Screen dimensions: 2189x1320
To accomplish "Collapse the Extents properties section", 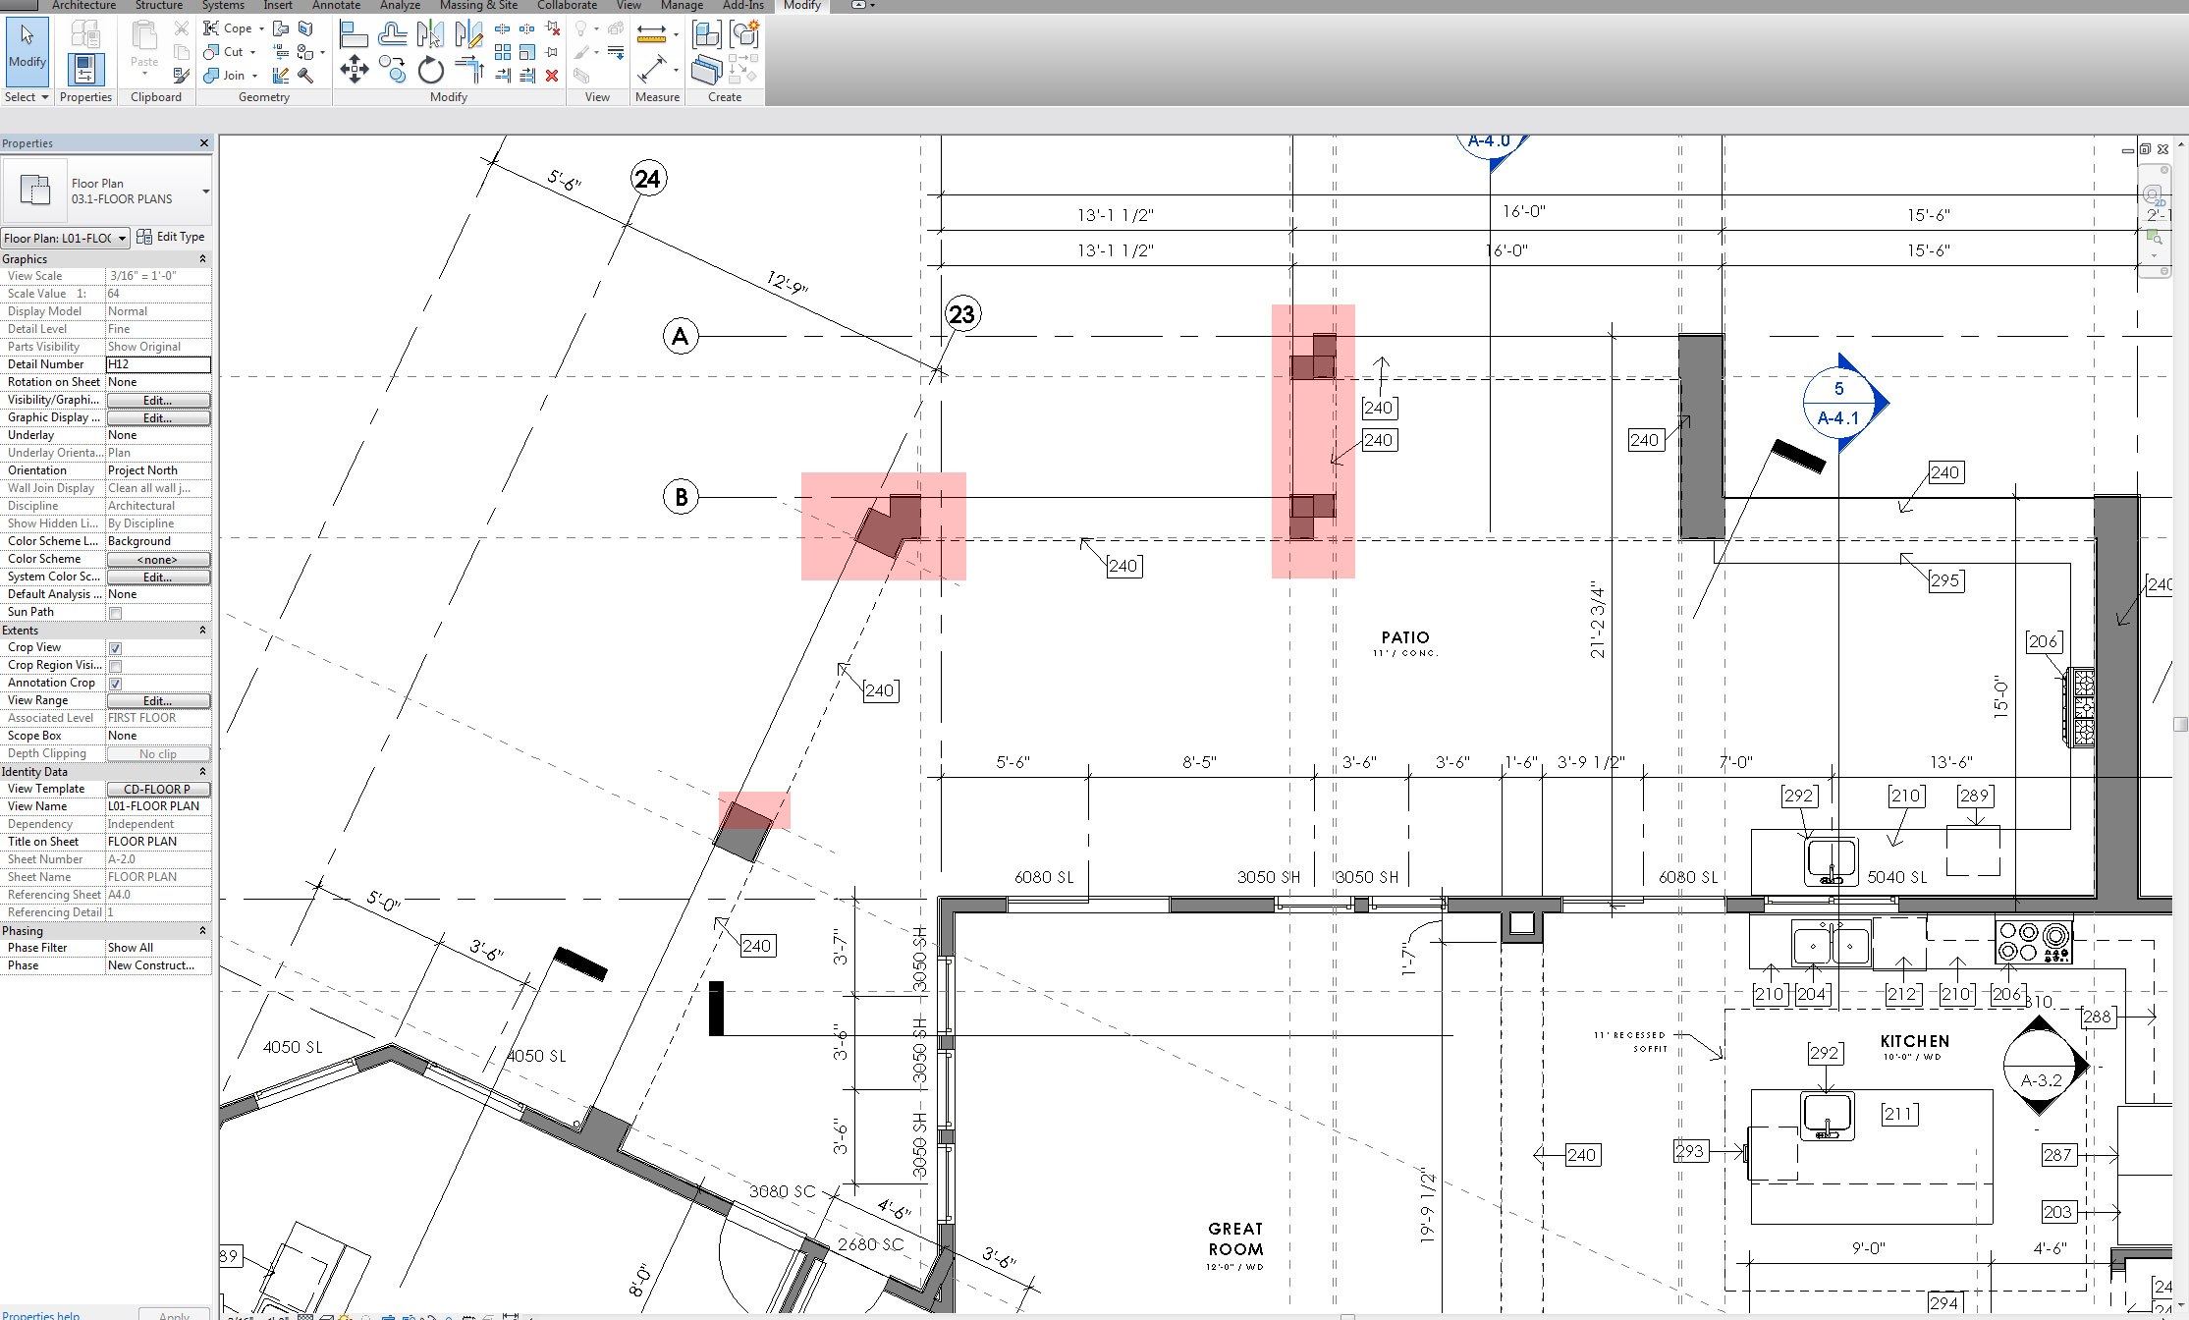I will click(203, 631).
